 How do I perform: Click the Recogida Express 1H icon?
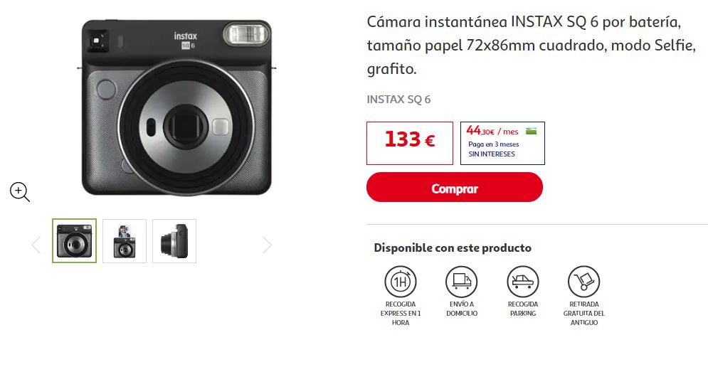pos(400,282)
